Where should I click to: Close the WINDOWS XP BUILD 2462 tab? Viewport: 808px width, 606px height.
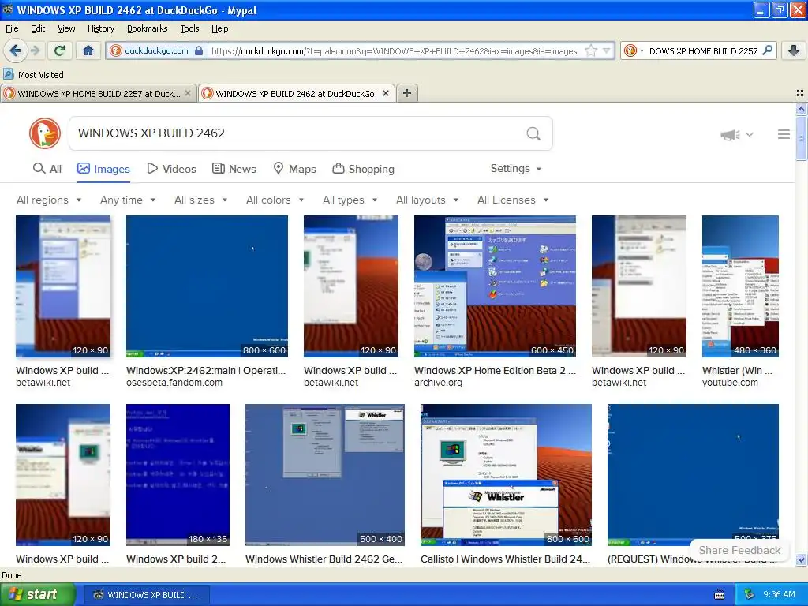385,93
